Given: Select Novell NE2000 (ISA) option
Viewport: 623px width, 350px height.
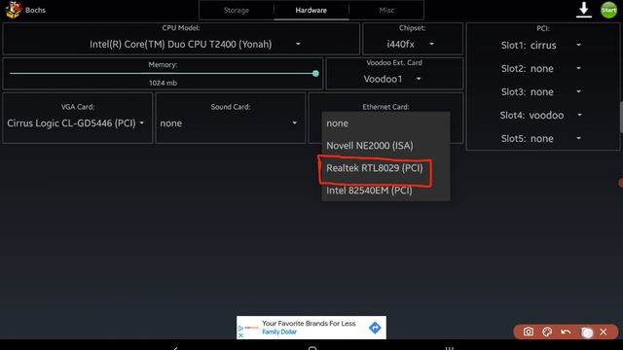Looking at the screenshot, I should 385,146.
